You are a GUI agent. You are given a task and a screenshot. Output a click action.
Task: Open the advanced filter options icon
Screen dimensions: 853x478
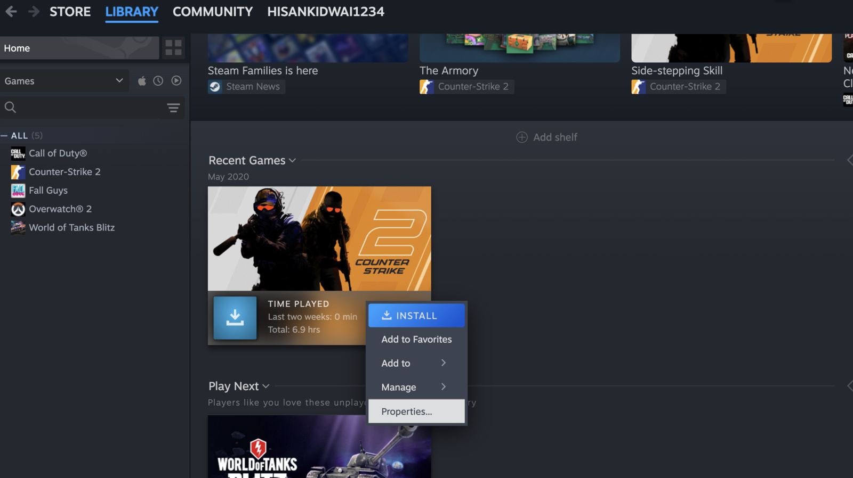coord(173,108)
